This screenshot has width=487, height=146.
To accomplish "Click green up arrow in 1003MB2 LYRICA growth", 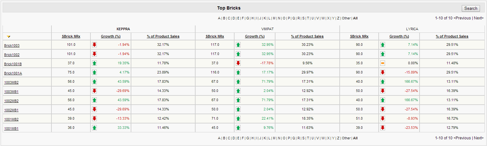I will pos(383,82).
